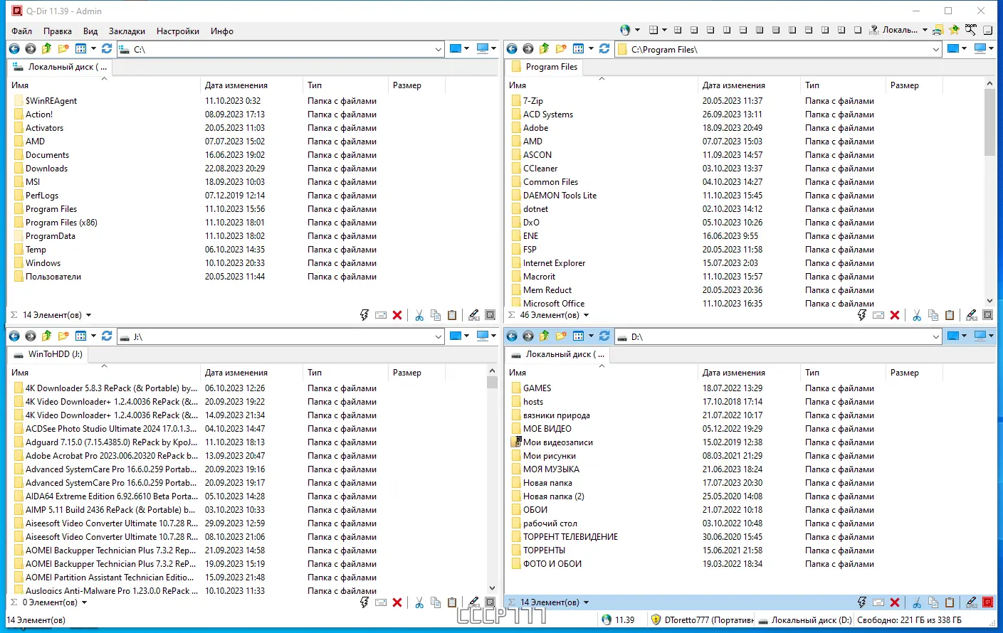Paste into the D:\ pane

coord(950,602)
